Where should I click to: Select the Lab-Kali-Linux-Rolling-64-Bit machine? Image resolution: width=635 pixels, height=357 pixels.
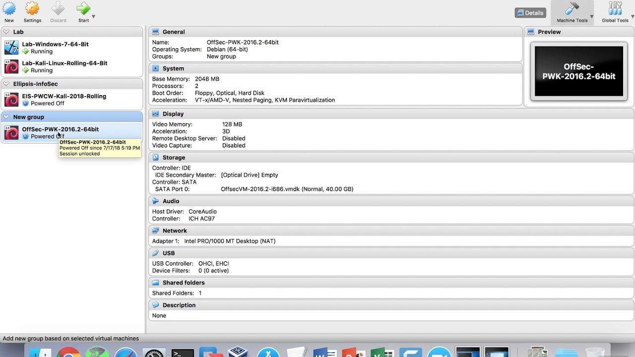72,66
